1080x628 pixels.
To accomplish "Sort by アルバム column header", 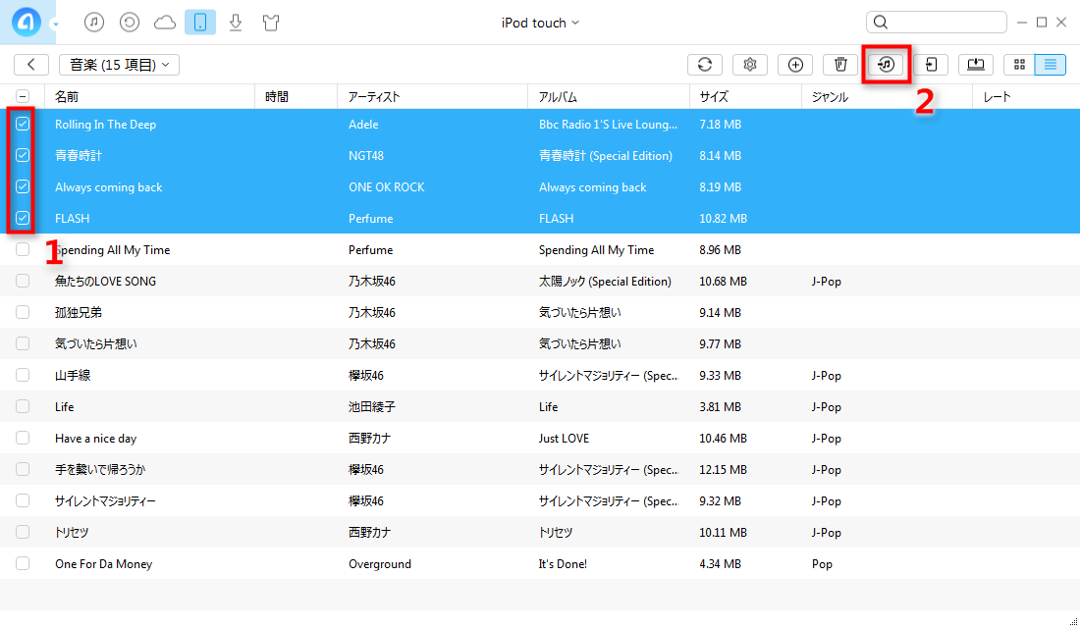I will (x=608, y=97).
